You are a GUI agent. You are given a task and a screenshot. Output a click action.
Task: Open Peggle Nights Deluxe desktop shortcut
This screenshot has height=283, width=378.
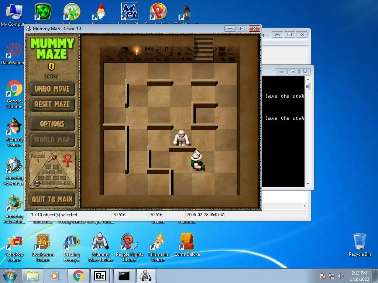click(130, 247)
